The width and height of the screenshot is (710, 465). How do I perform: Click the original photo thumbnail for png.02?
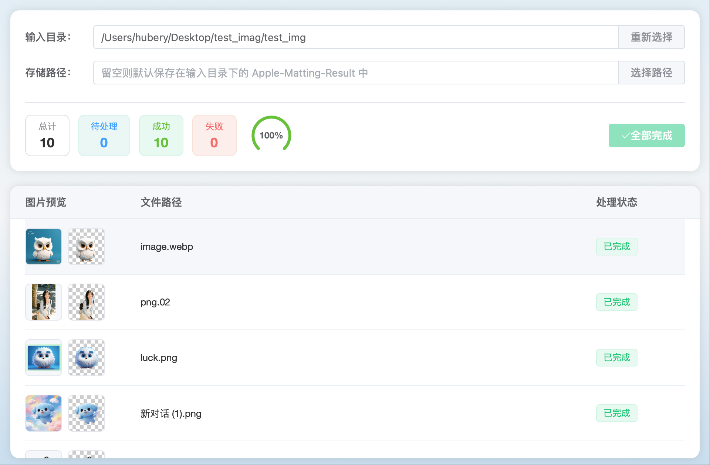point(44,302)
